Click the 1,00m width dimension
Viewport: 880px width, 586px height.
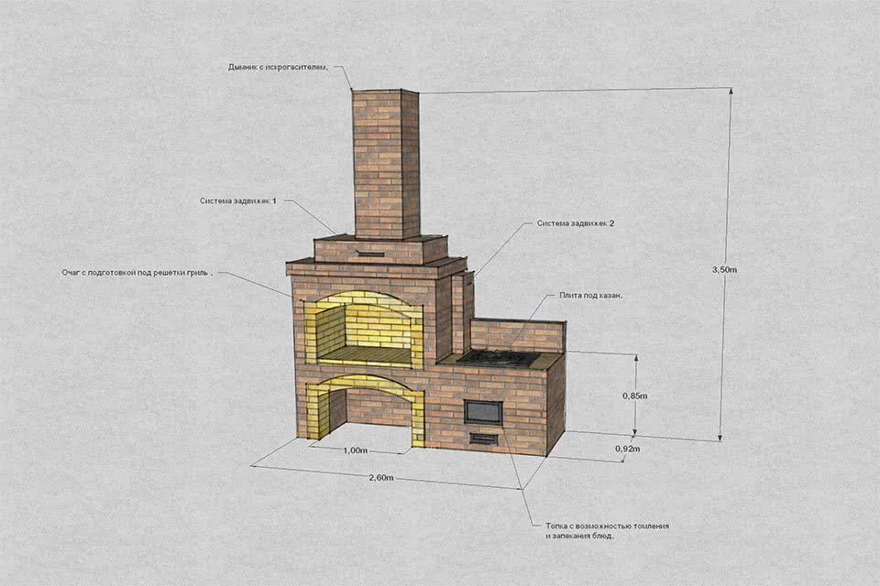355,451
